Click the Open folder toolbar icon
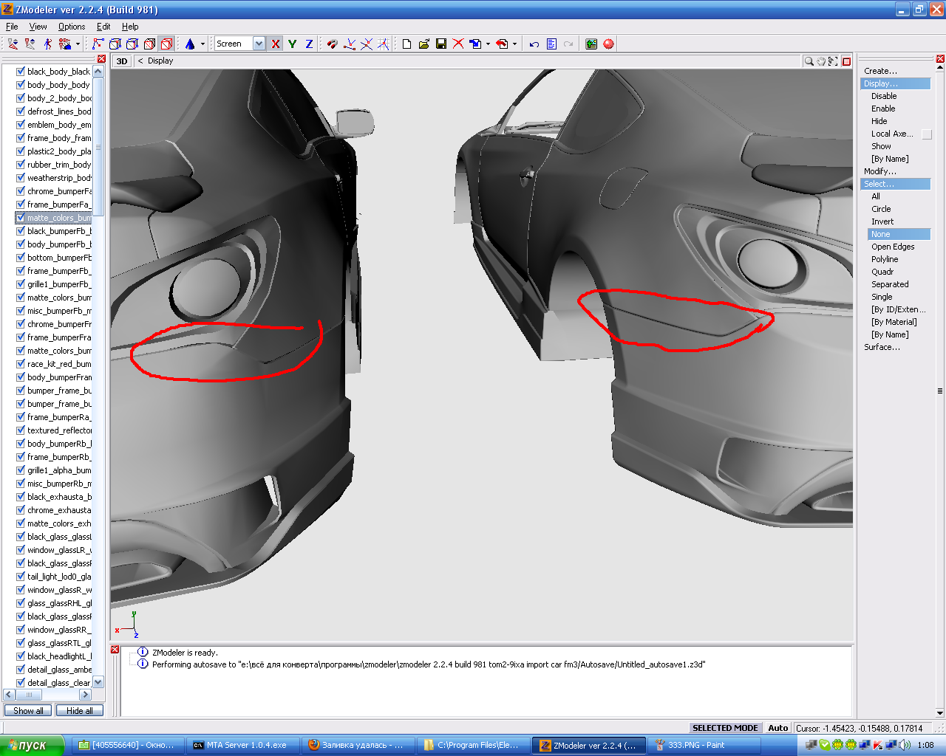 pyautogui.click(x=423, y=44)
